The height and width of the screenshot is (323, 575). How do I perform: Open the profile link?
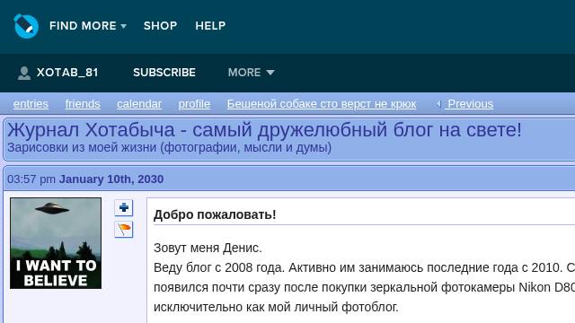pos(194,104)
